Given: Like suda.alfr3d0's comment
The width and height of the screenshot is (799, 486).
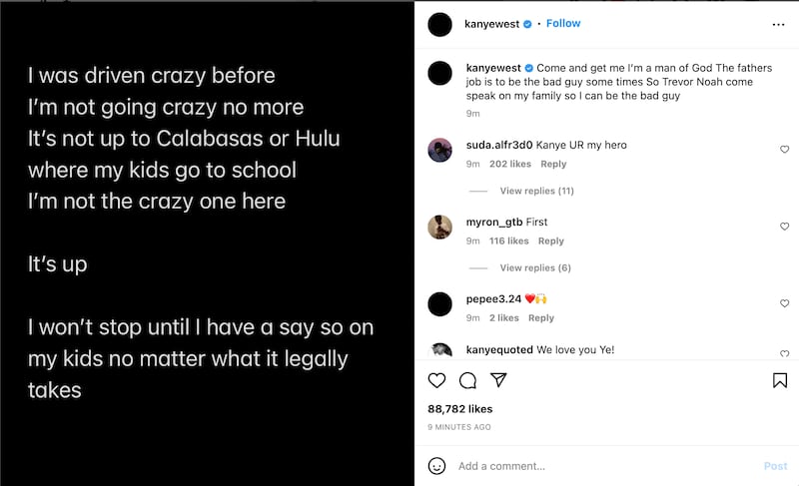Looking at the screenshot, I should point(784,150).
